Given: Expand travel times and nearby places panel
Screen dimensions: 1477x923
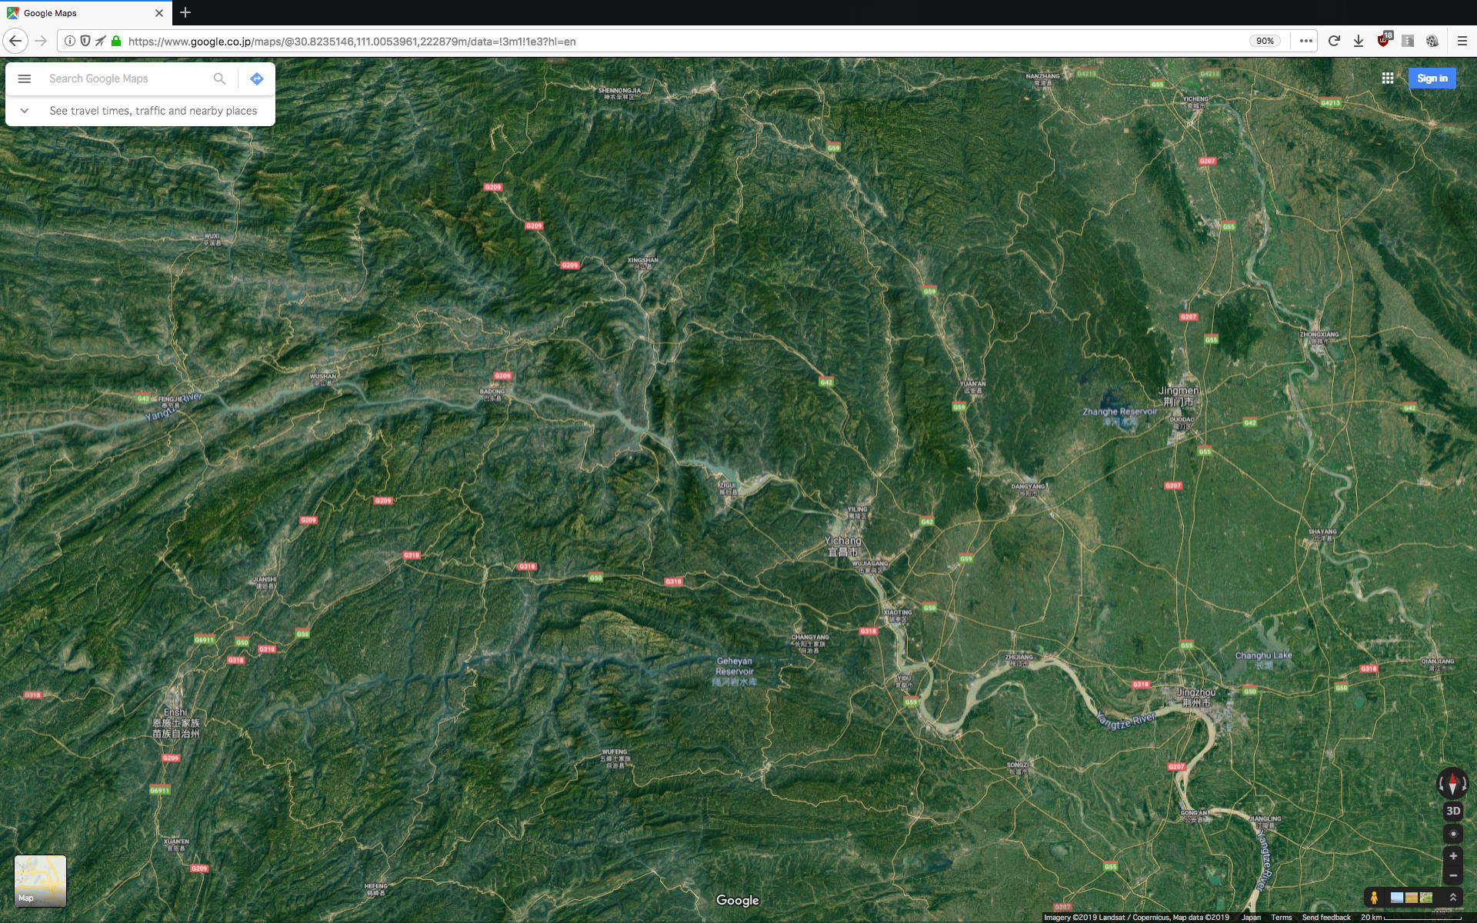Looking at the screenshot, I should pos(25,111).
